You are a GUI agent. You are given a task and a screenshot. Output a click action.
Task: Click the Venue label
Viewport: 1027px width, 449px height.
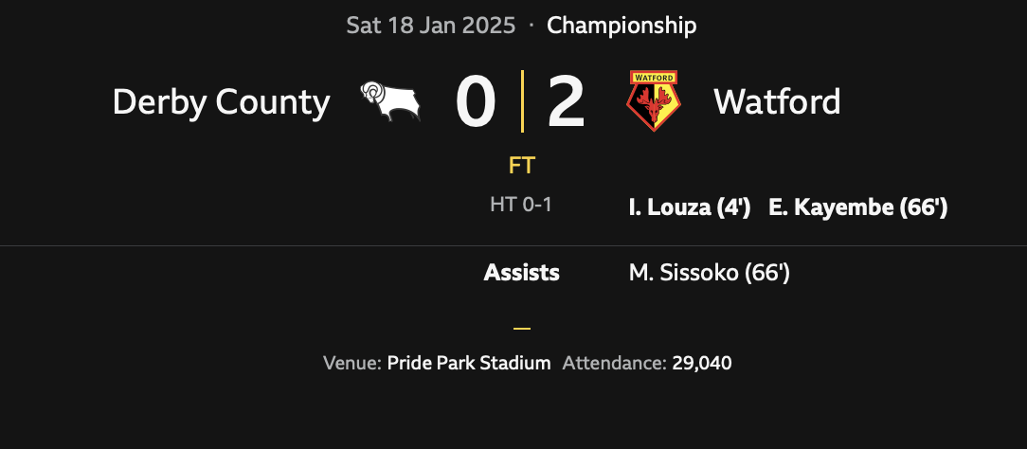coord(352,363)
